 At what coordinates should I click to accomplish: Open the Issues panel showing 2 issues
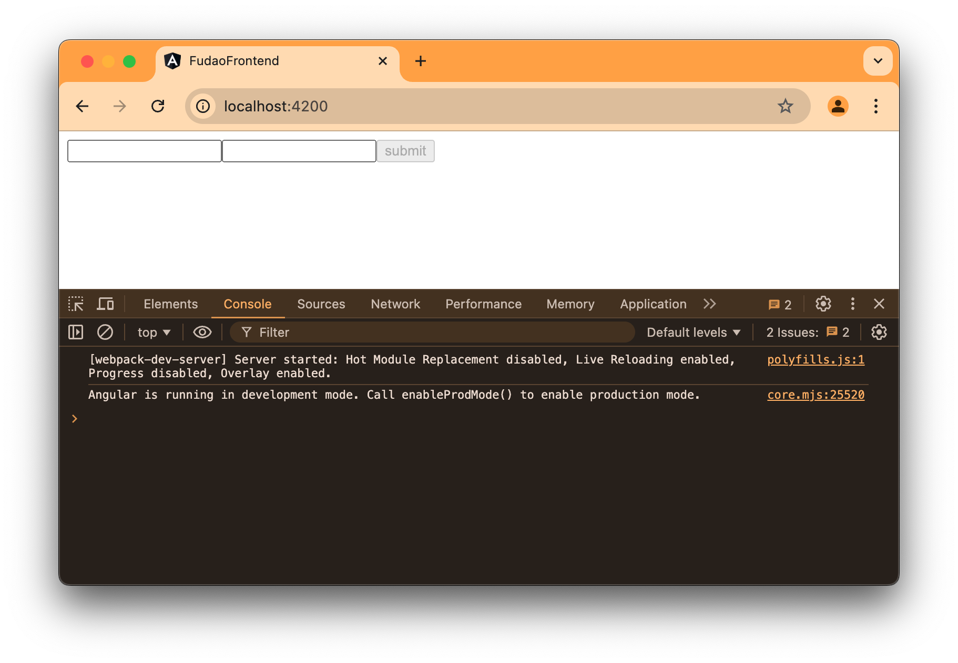pos(780,304)
